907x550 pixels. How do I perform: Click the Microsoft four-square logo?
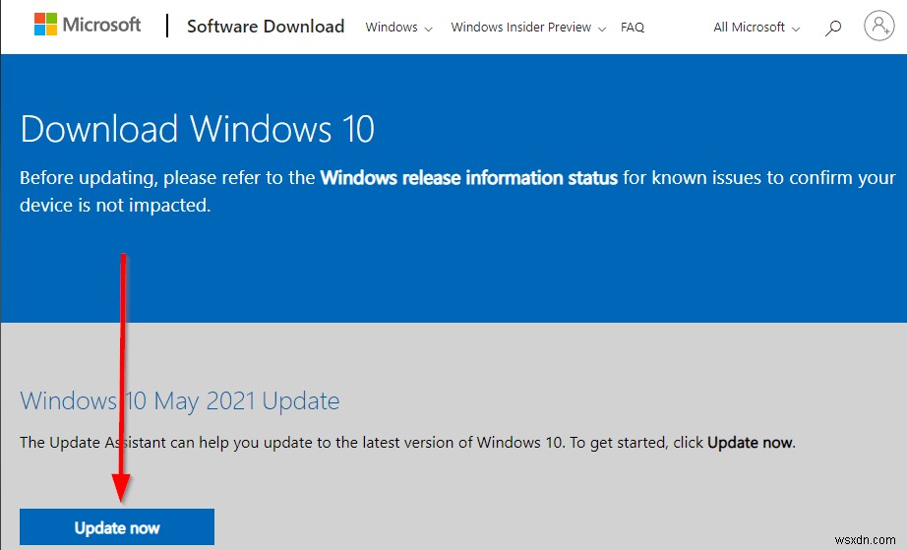[45, 26]
